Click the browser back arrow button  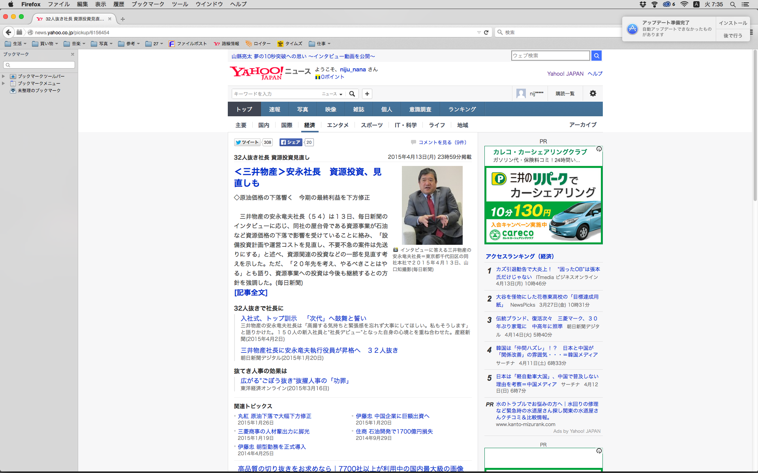(x=8, y=32)
